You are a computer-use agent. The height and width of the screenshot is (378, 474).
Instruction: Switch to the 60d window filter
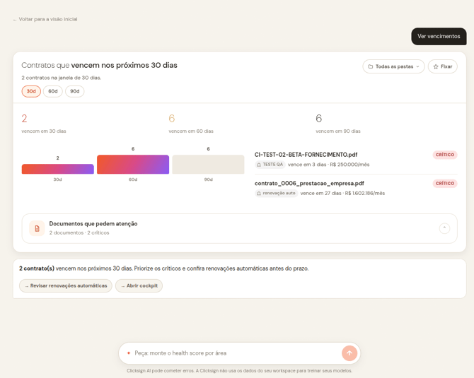pos(53,91)
